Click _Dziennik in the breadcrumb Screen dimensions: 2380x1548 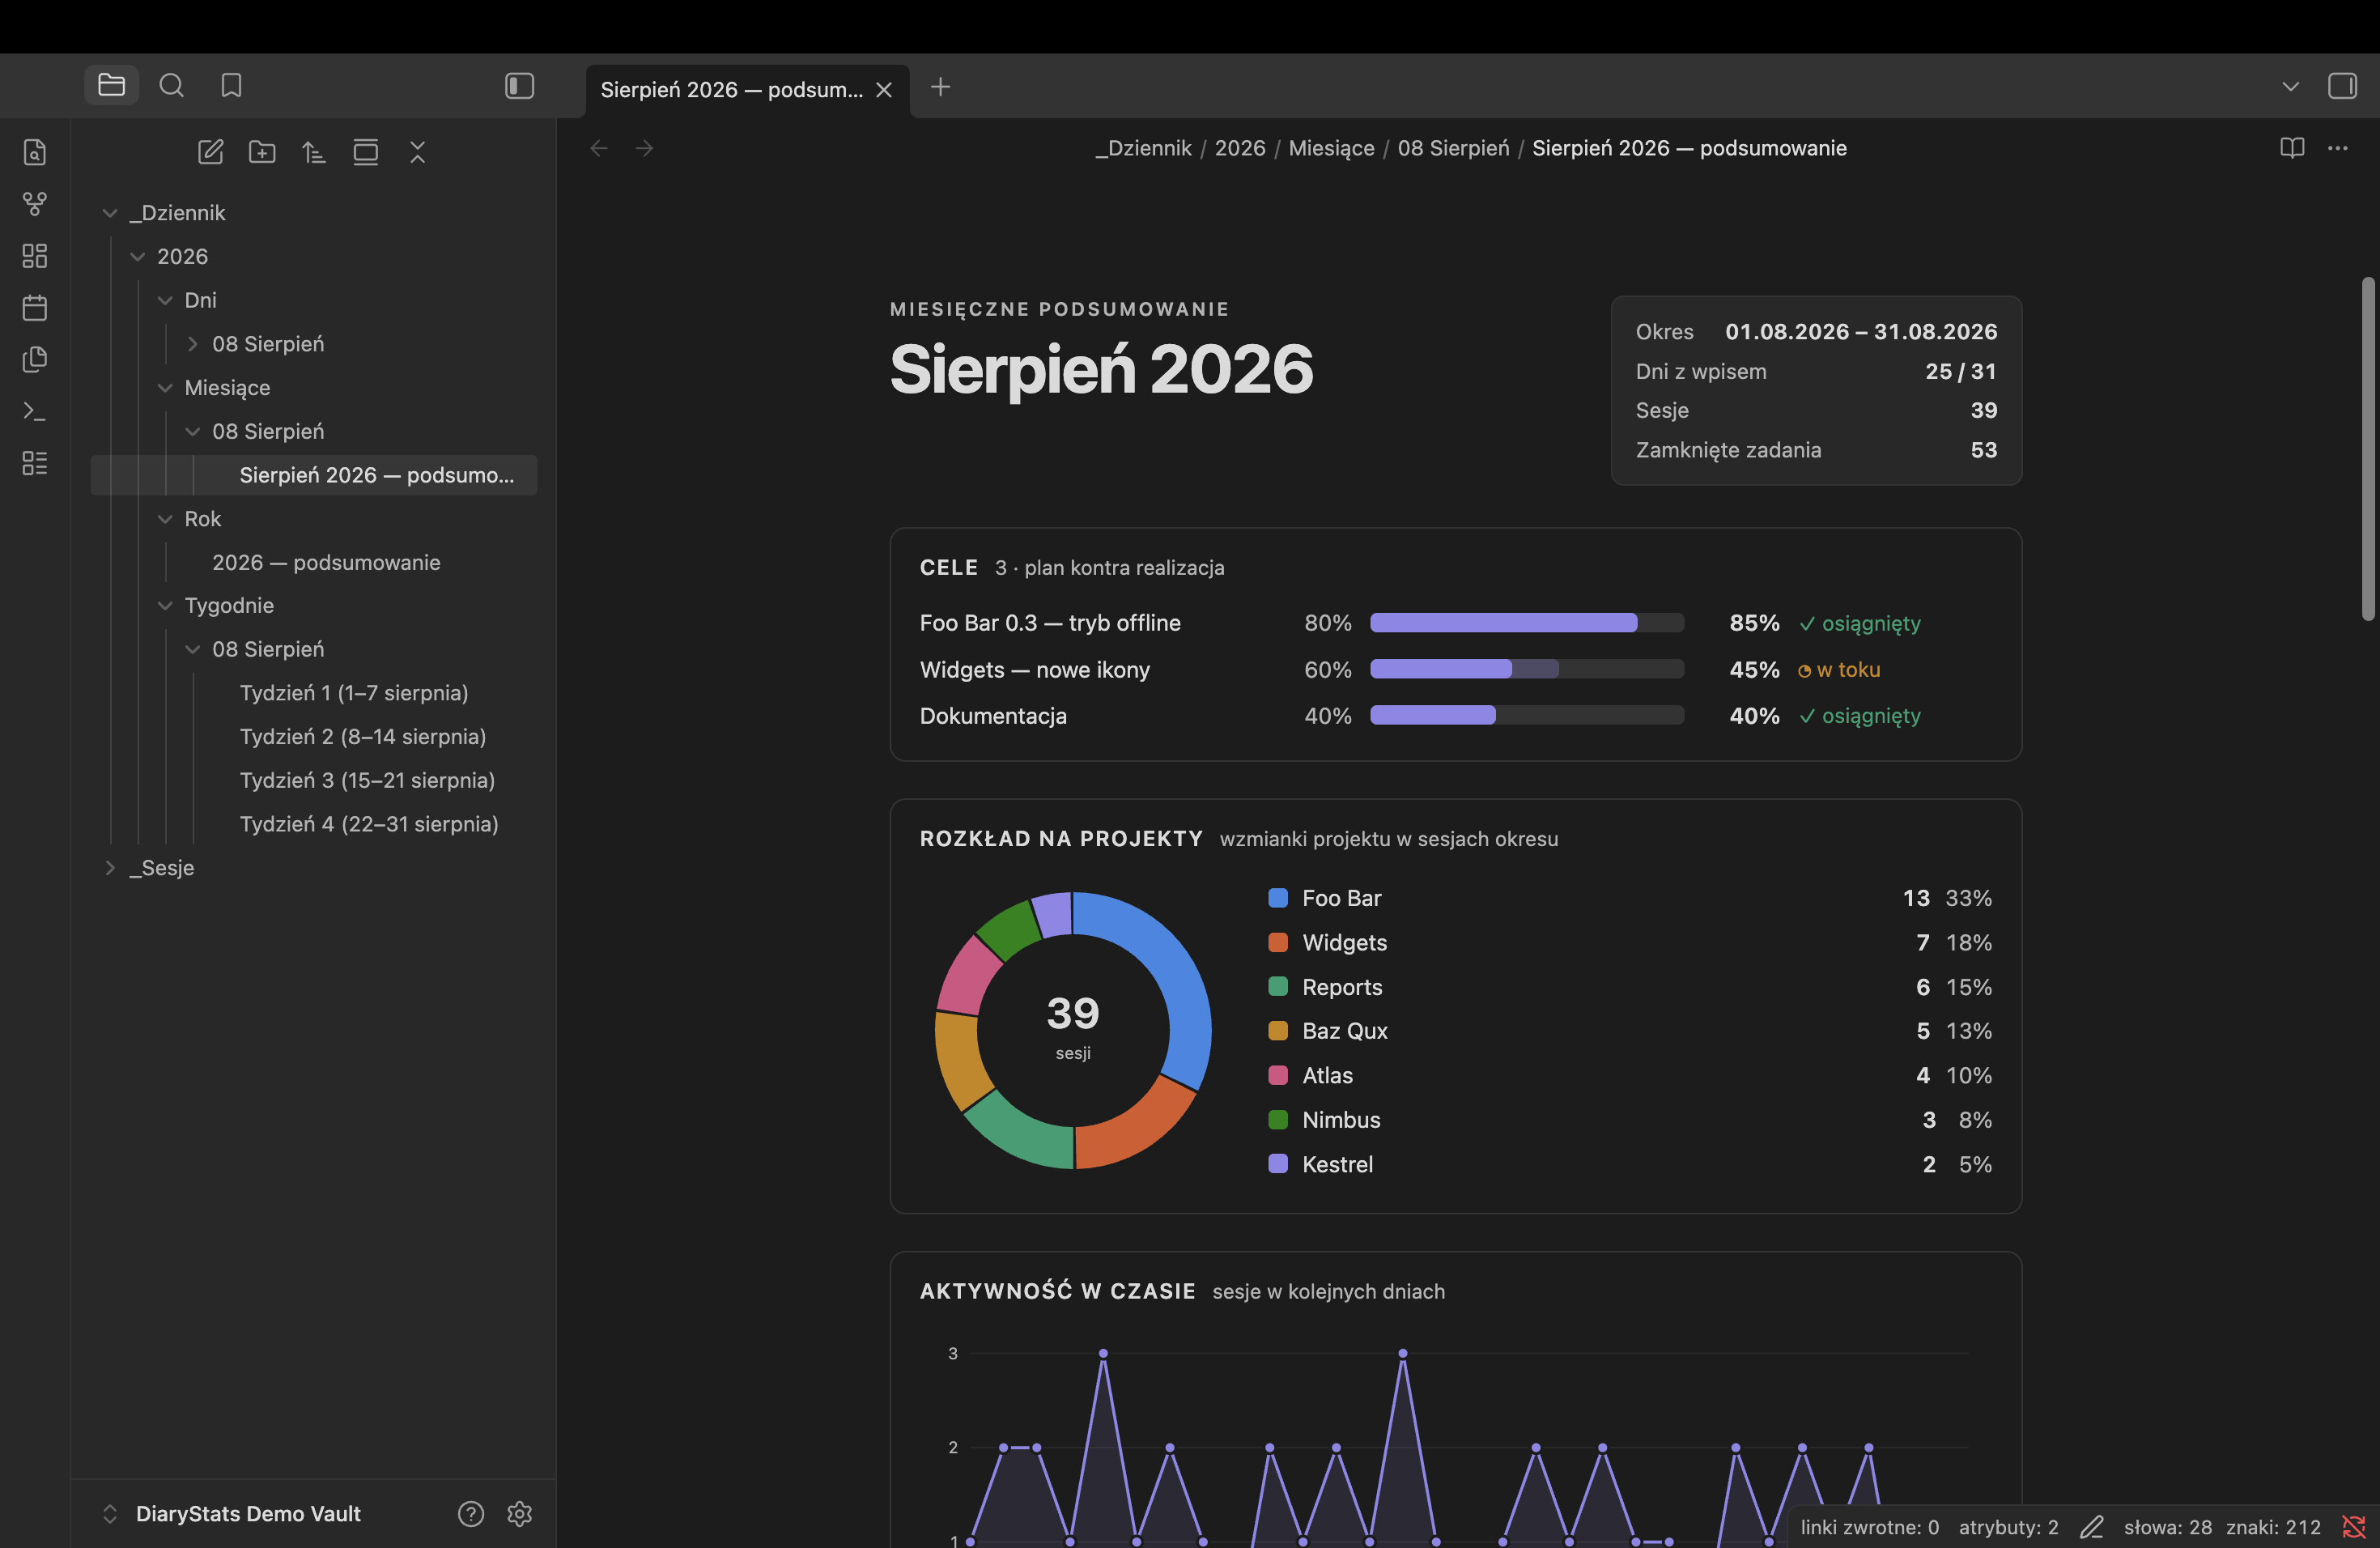pos(1143,148)
